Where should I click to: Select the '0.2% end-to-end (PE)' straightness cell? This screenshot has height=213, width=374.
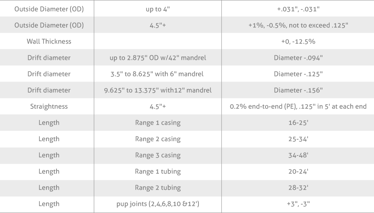click(x=298, y=106)
